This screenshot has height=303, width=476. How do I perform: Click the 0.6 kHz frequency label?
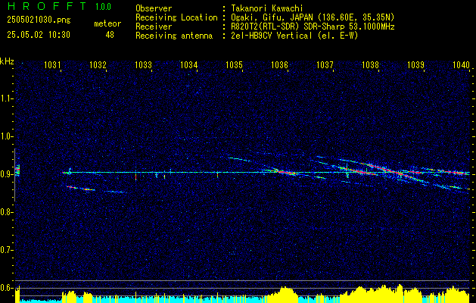[6, 288]
